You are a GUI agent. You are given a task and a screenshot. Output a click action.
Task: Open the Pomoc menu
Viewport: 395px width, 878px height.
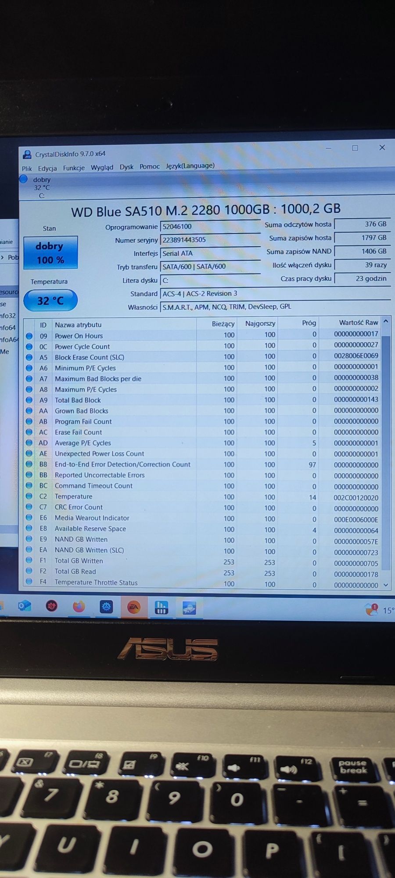150,166
